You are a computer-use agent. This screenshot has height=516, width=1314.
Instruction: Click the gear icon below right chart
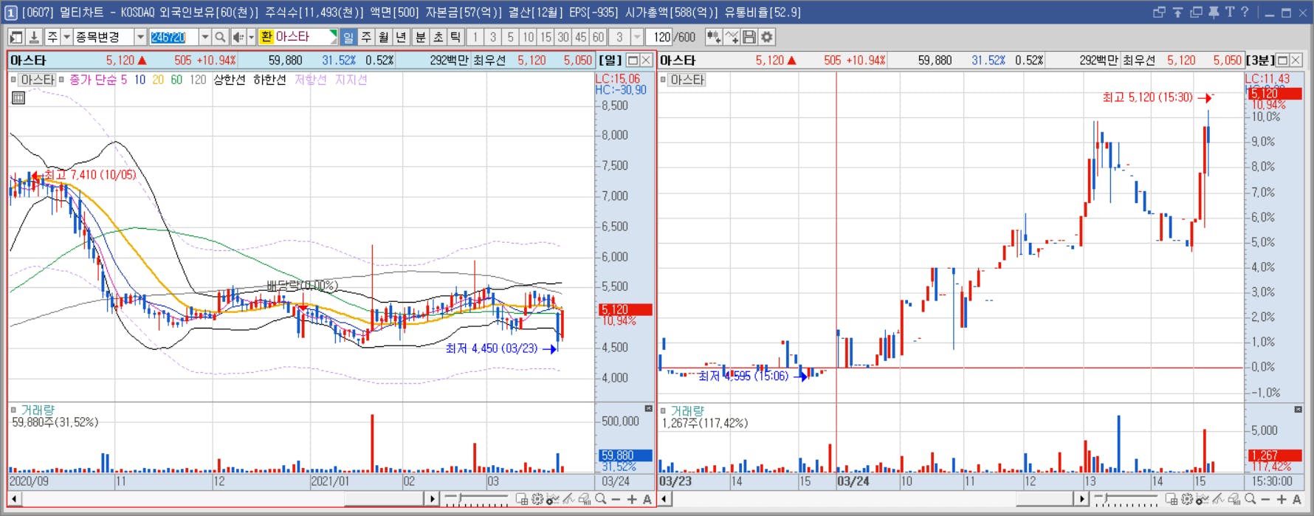click(x=1187, y=499)
